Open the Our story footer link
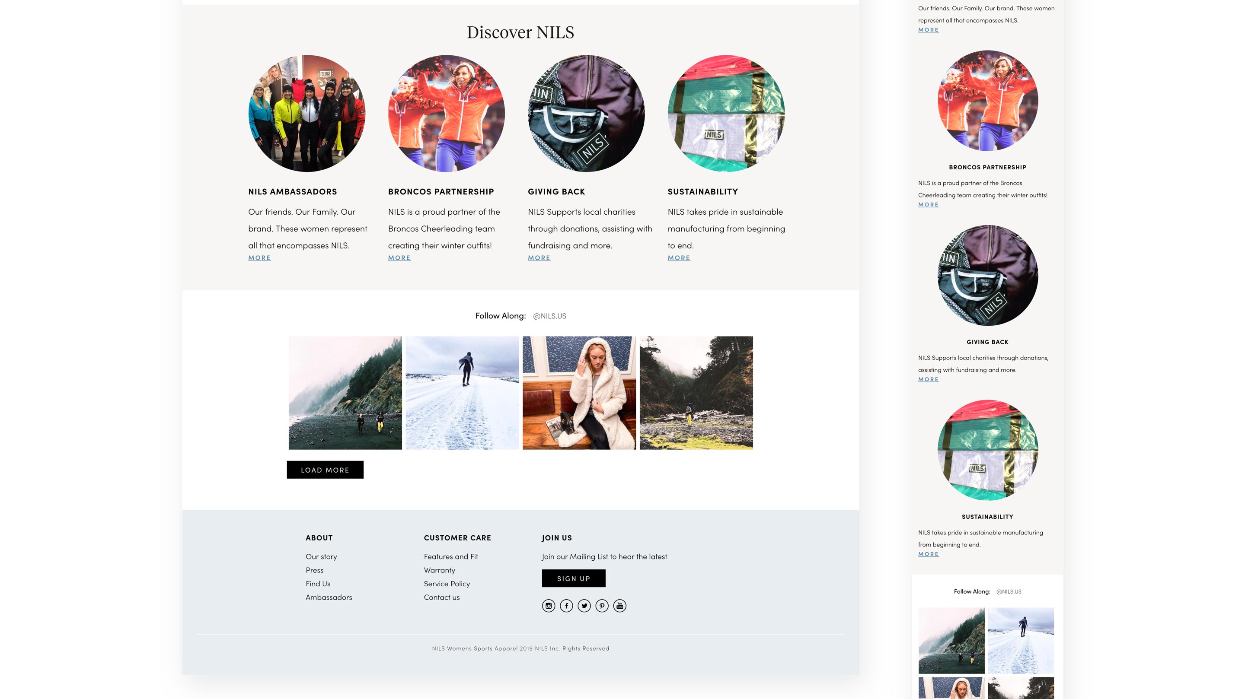1245x699 pixels. [321, 556]
